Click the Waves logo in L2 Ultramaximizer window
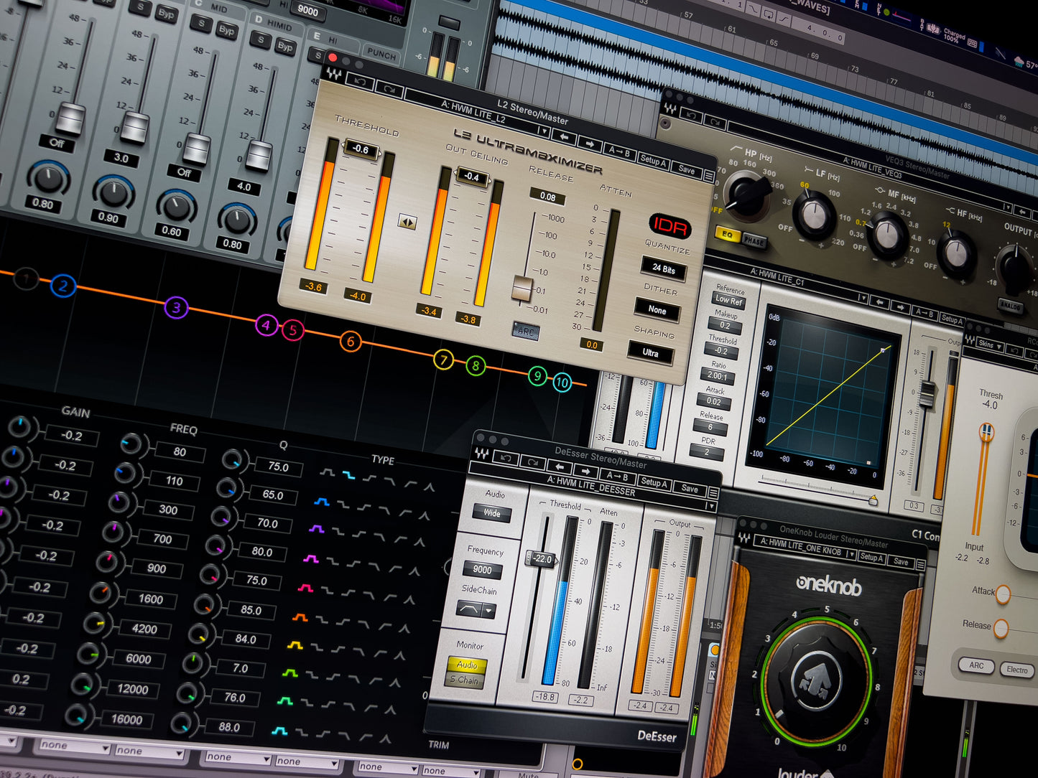 [334, 74]
